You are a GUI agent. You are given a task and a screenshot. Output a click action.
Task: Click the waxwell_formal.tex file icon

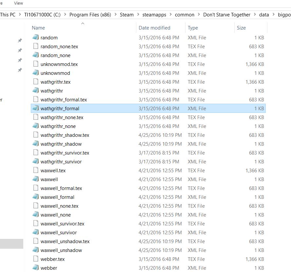(x=36, y=188)
